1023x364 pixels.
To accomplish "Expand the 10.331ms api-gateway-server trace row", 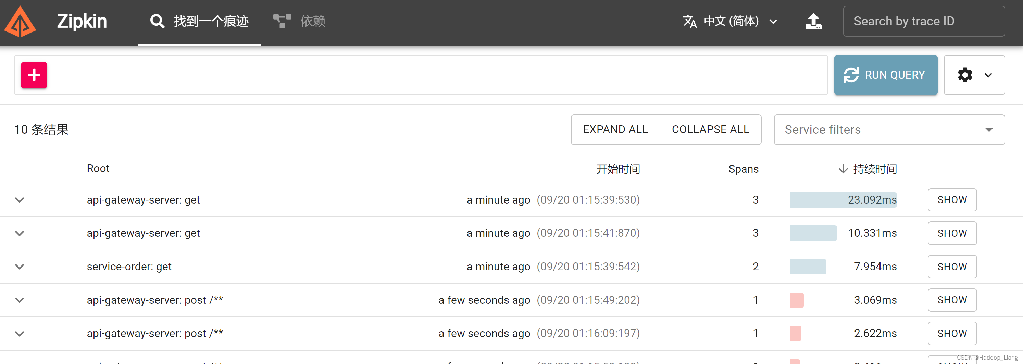I will pyautogui.click(x=20, y=233).
